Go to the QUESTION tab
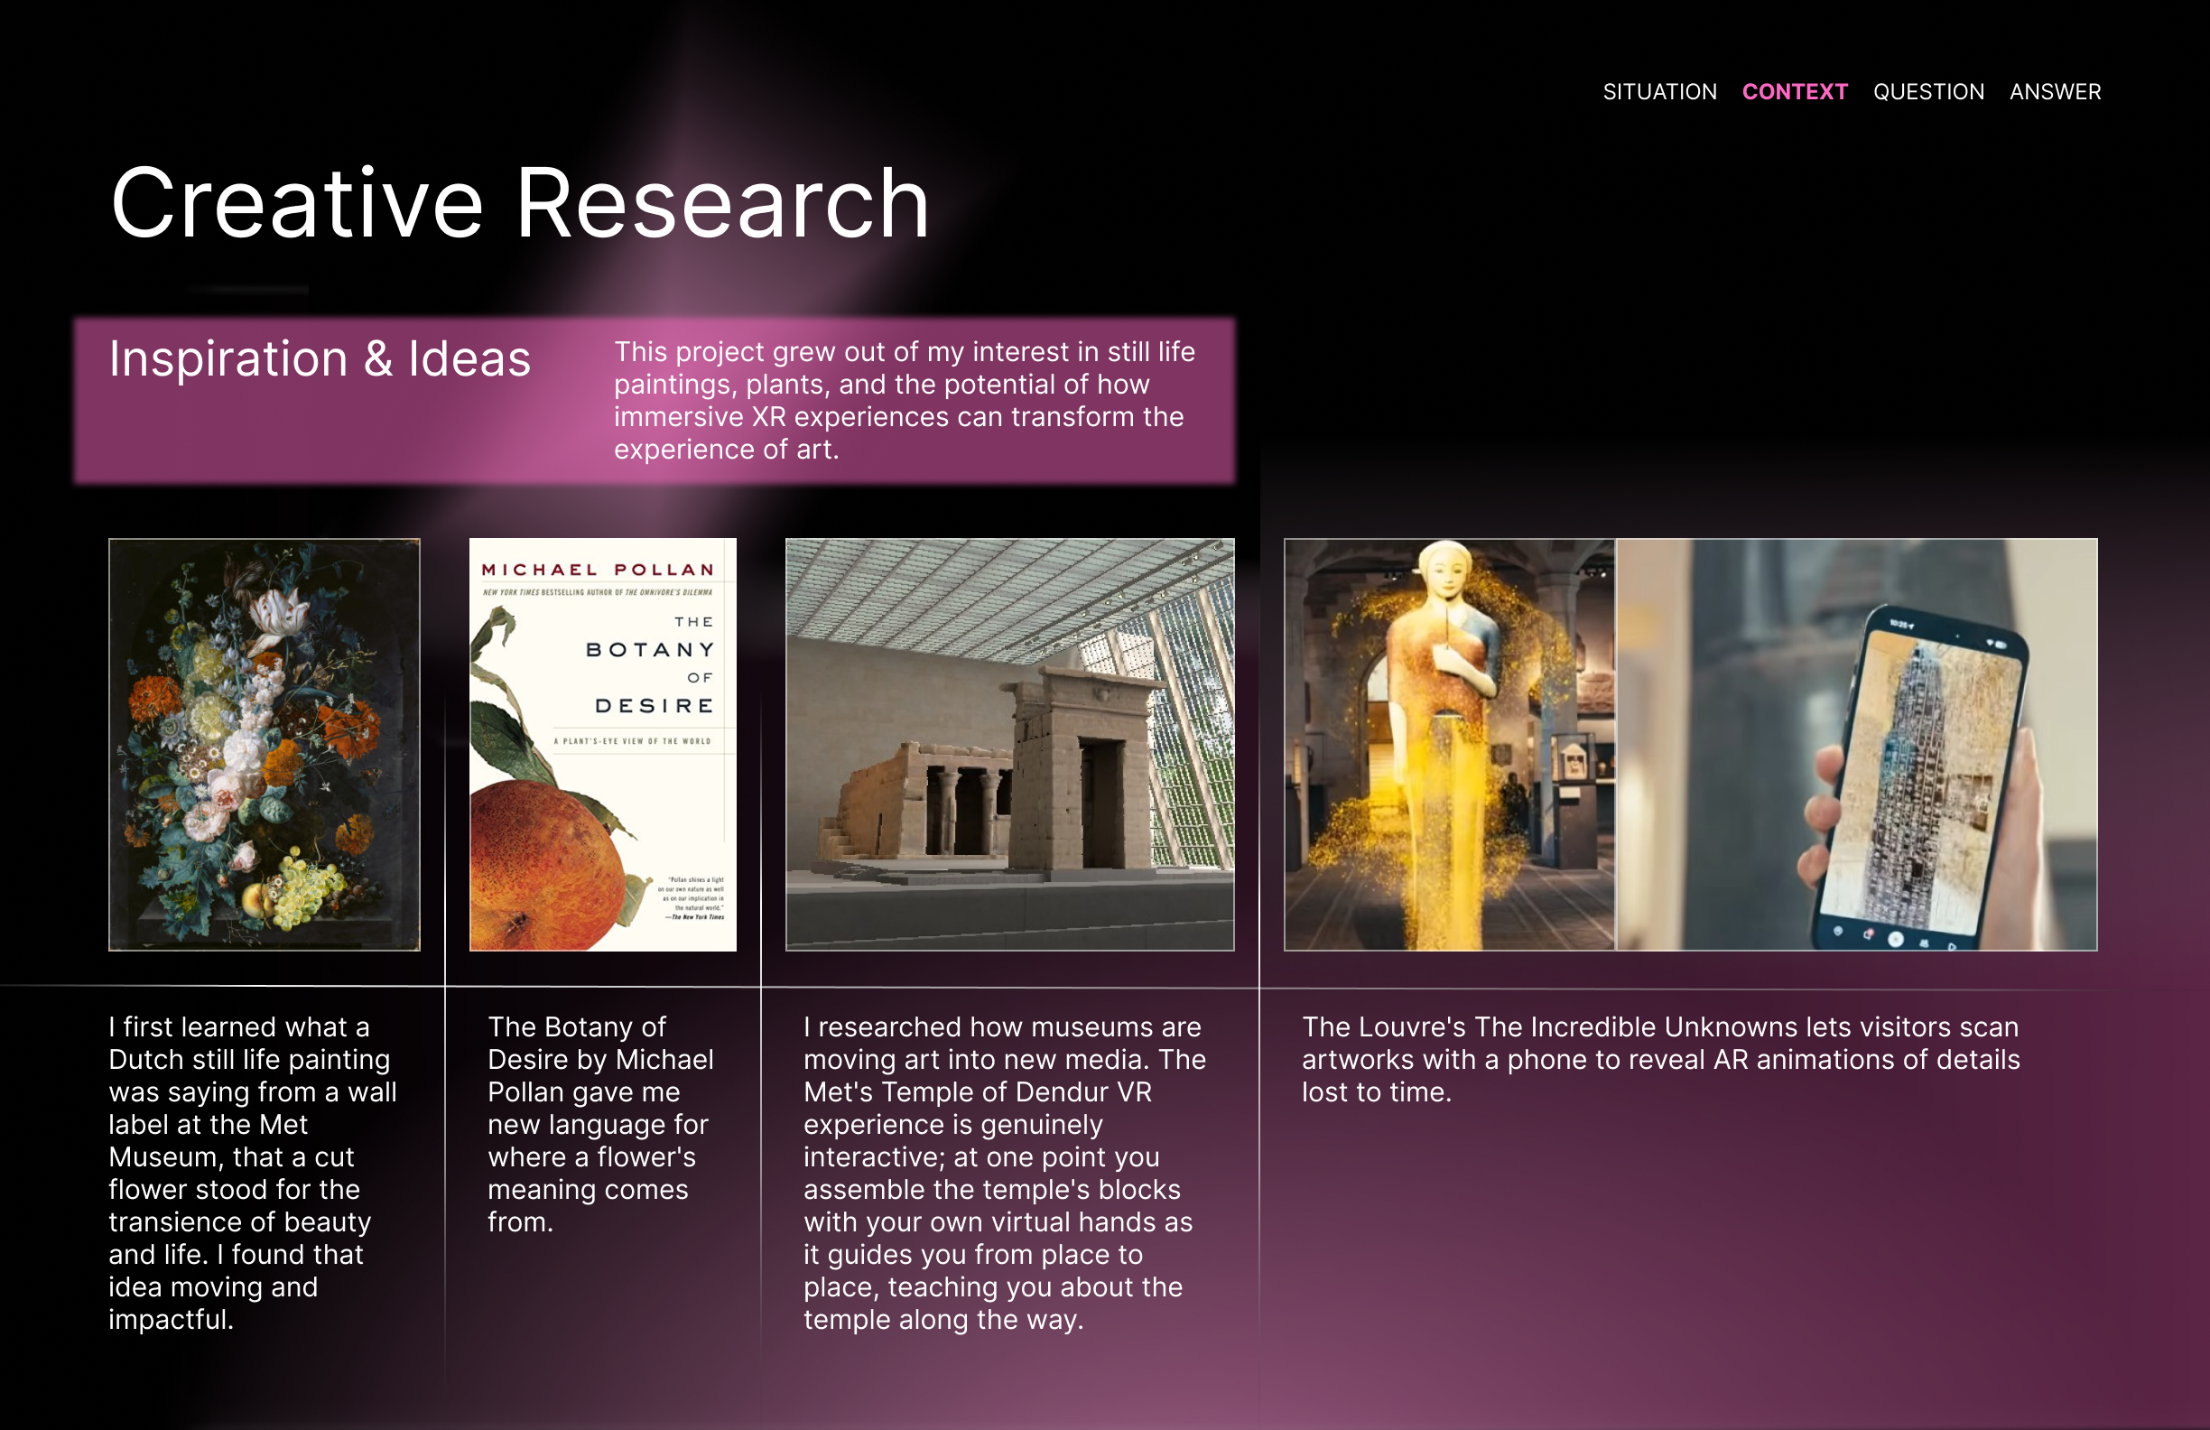Viewport: 2210px width, 1430px height. coord(1928,92)
